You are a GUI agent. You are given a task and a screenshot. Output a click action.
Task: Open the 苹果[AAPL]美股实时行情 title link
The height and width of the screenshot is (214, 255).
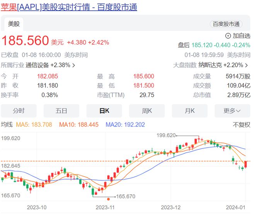coord(69,7)
